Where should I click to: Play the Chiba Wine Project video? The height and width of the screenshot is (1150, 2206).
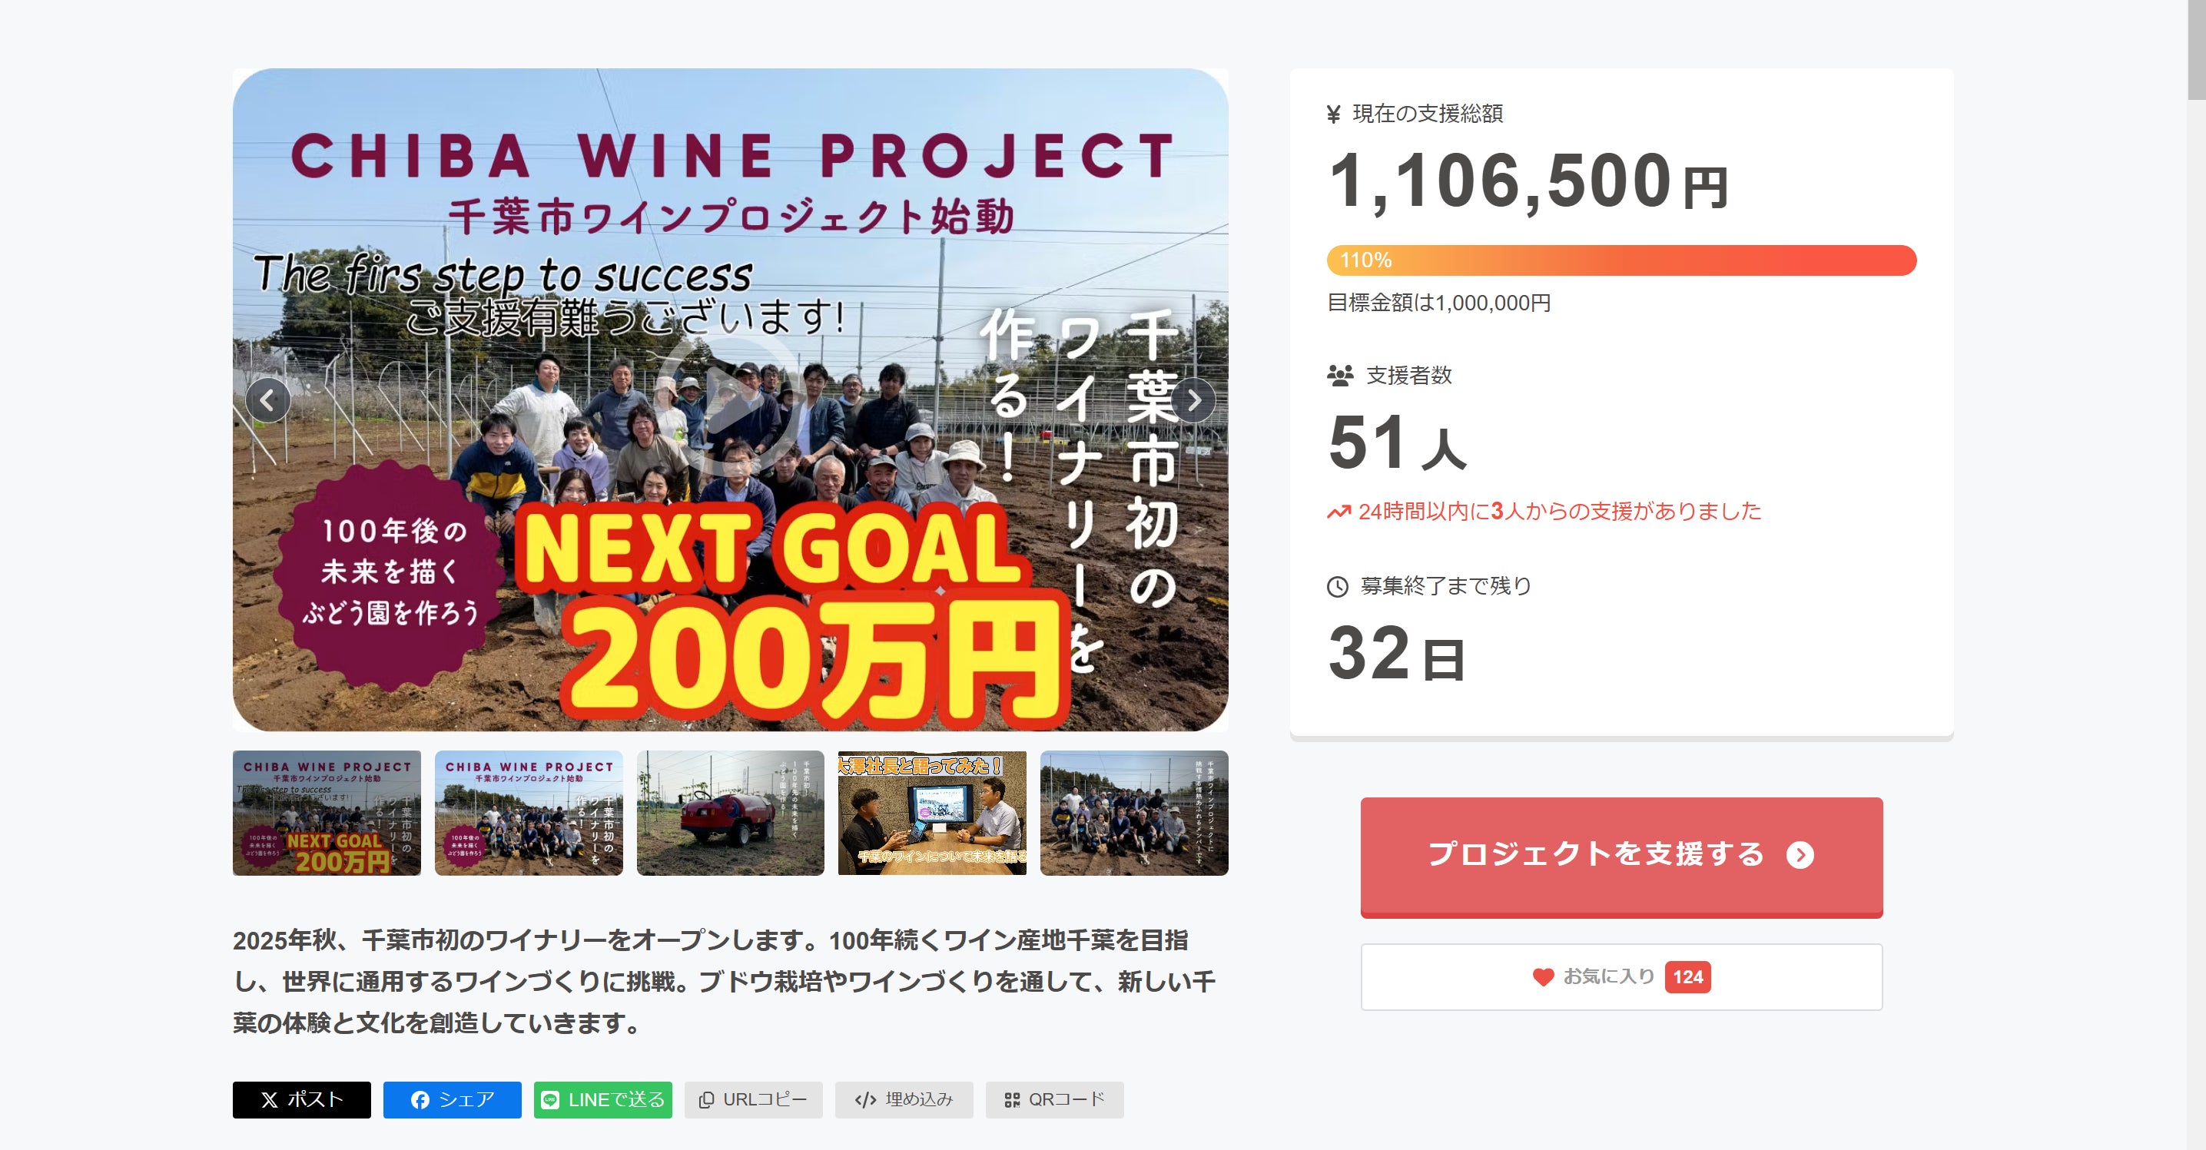[728, 401]
